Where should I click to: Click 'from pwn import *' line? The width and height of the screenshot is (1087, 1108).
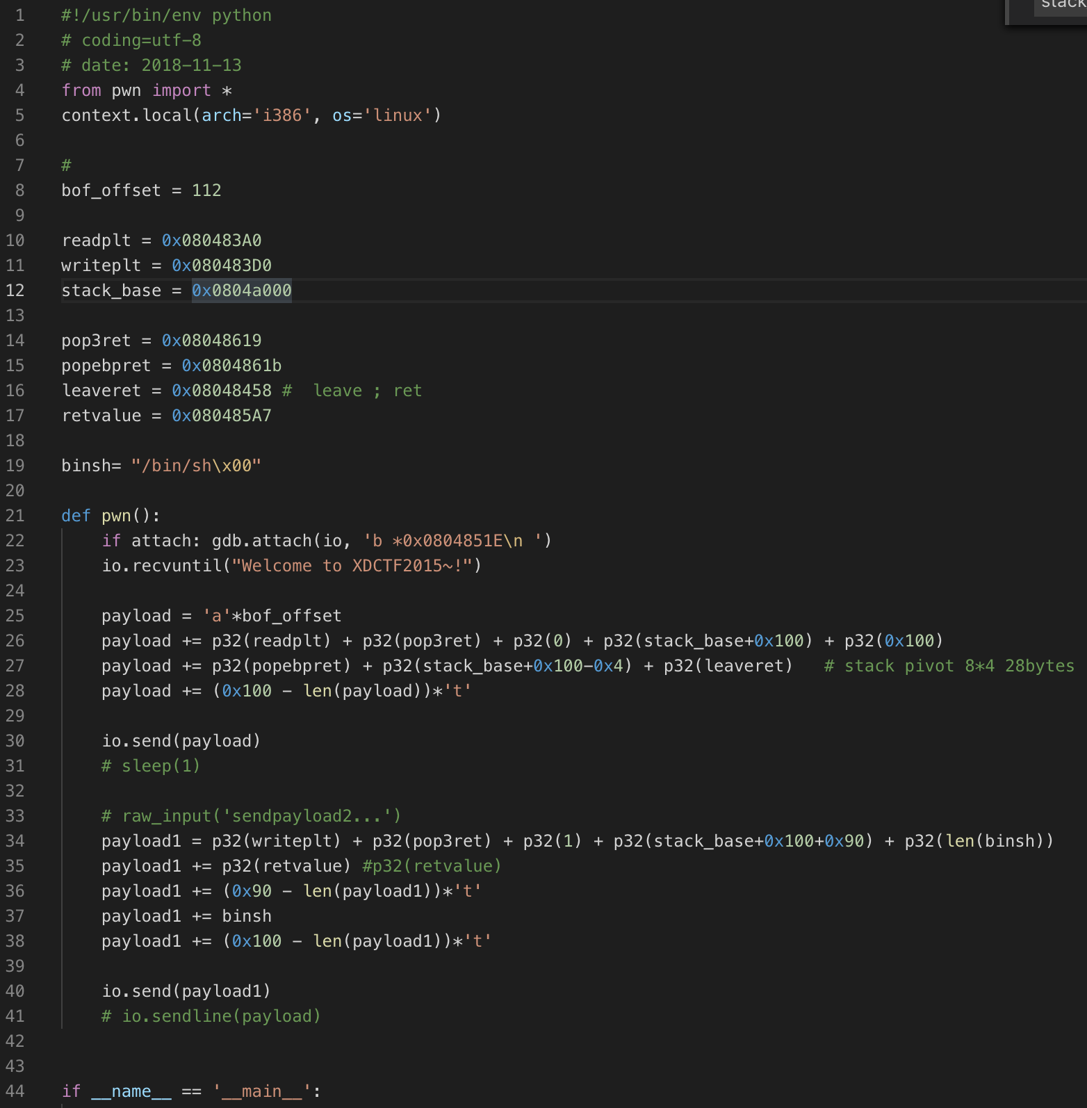tap(147, 90)
